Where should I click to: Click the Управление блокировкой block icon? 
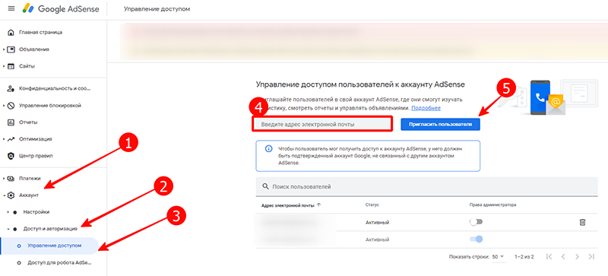point(11,105)
